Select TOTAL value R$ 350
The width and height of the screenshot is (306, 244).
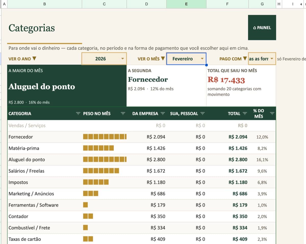pos(240,216)
